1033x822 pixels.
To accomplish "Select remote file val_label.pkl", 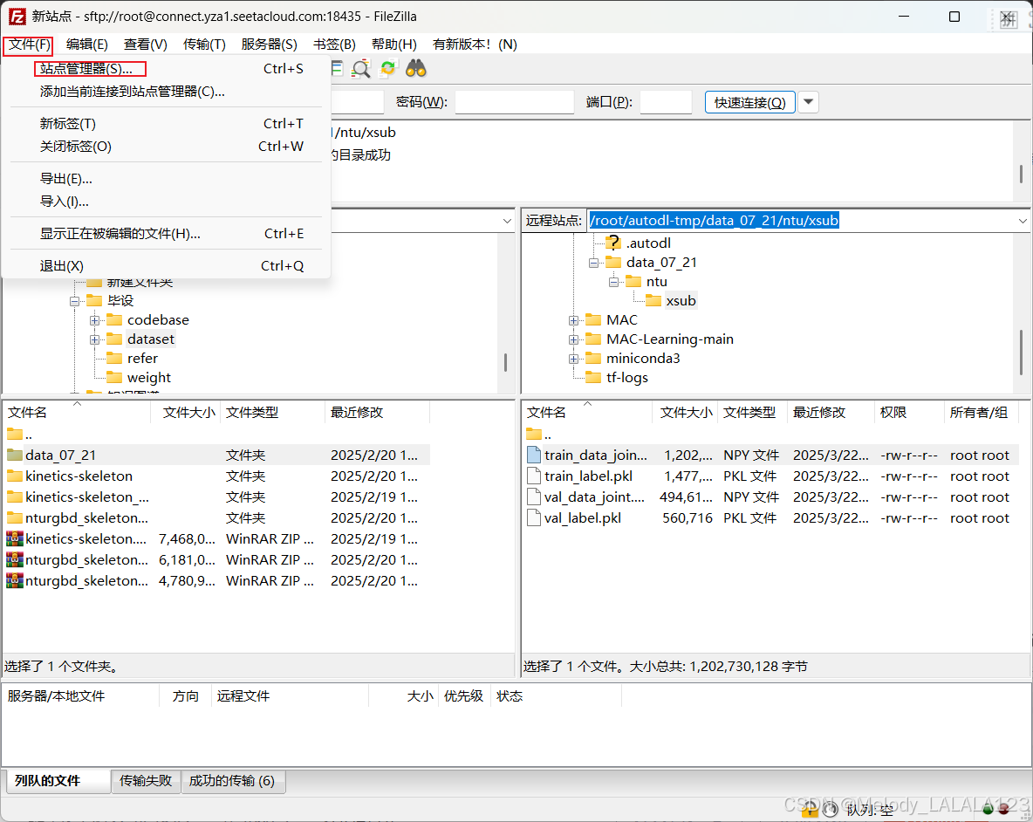I will (771, 518).
